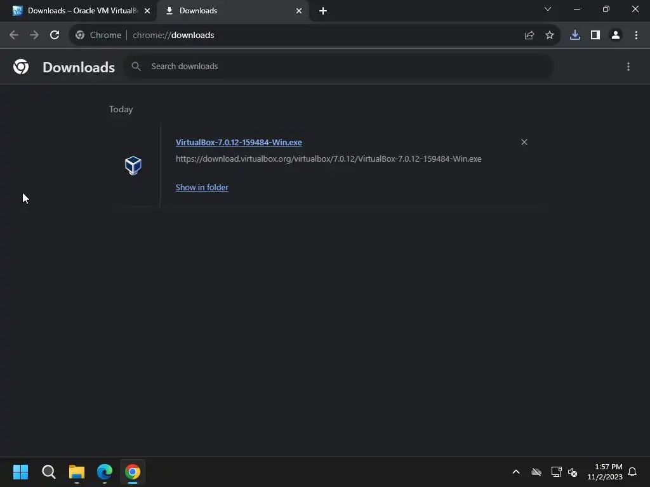Restore down the Chrome window
Viewport: 650px width, 487px height.
pos(606,9)
